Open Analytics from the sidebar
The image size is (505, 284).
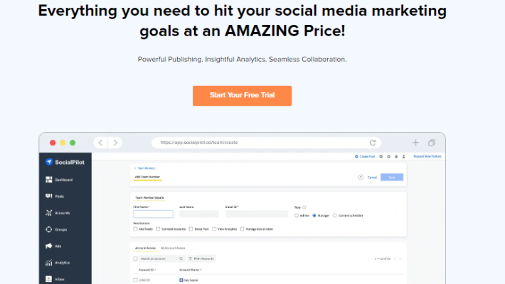[58, 263]
